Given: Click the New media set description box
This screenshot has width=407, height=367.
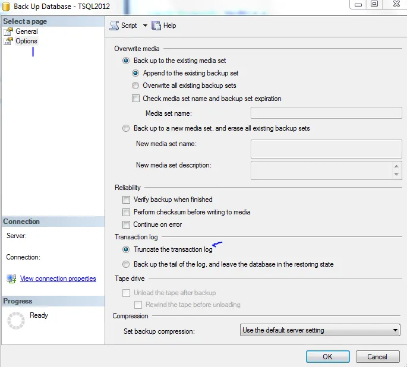Looking at the screenshot, I should pos(322,170).
